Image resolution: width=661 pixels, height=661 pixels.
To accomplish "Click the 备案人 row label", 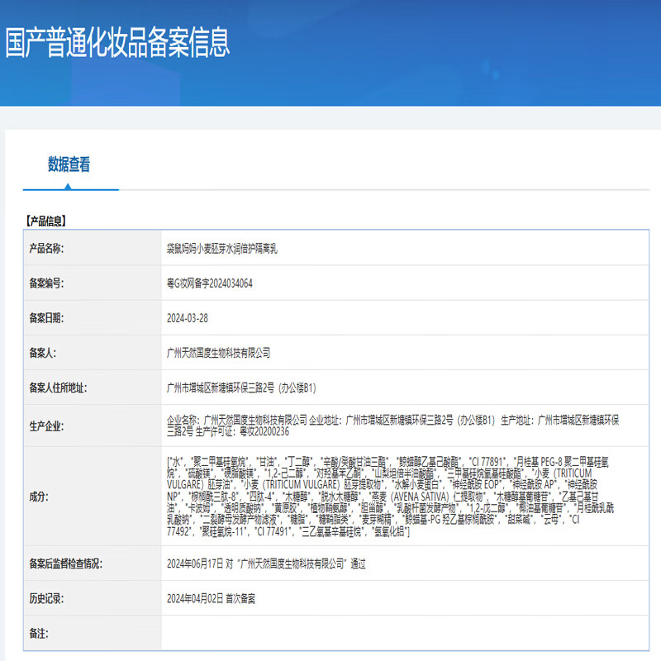I will [42, 353].
